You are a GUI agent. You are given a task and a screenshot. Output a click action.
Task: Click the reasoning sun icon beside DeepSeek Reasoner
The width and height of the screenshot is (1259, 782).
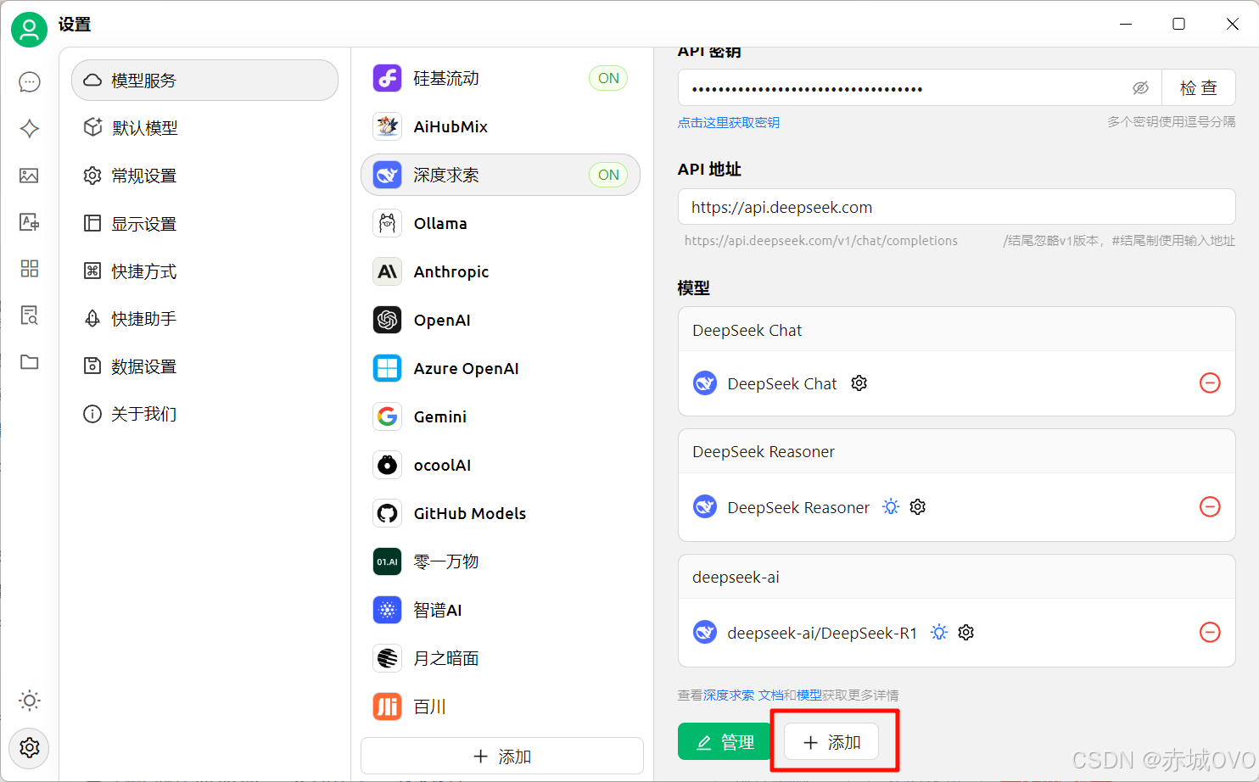(x=891, y=507)
